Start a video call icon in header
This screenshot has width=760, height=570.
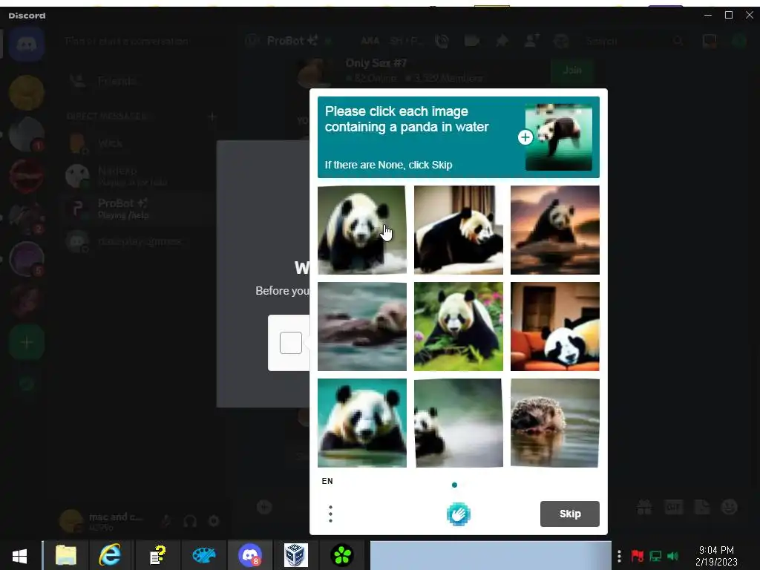point(471,42)
